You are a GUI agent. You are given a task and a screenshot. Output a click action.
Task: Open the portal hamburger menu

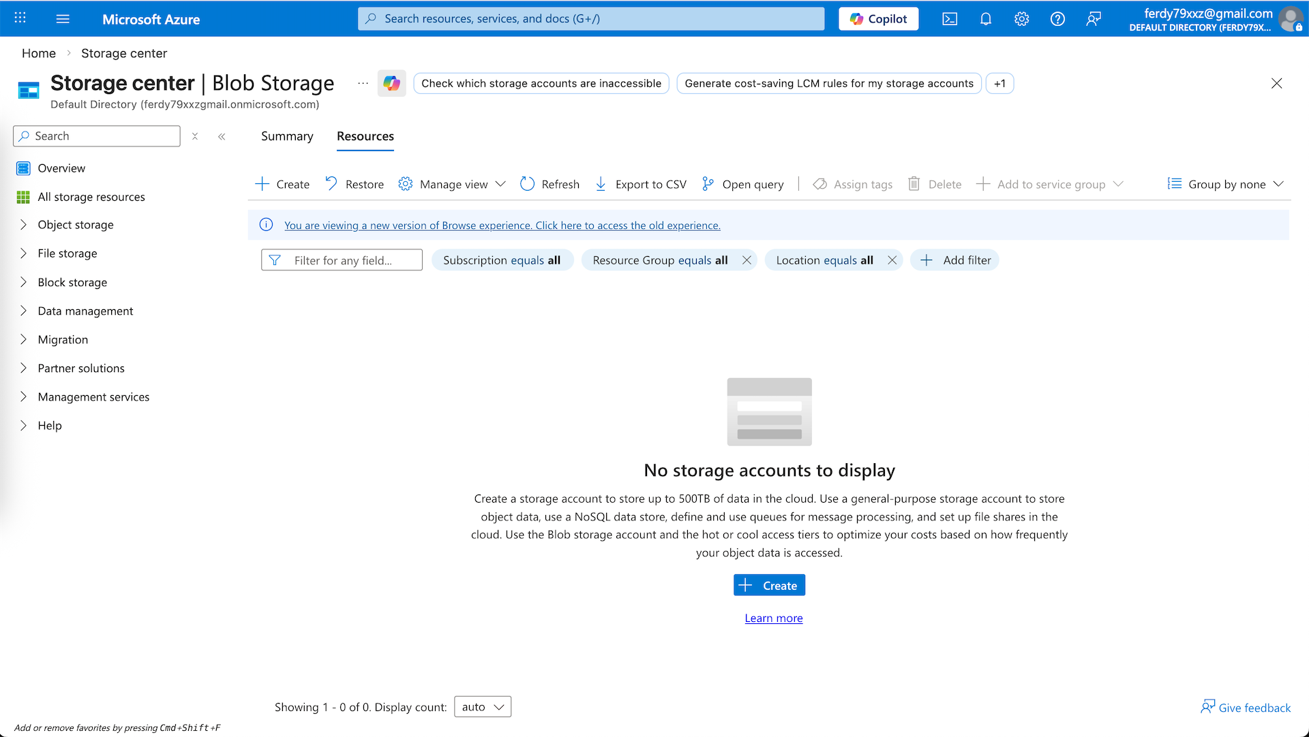pyautogui.click(x=63, y=19)
